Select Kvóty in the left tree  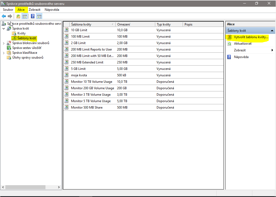tap(22, 33)
